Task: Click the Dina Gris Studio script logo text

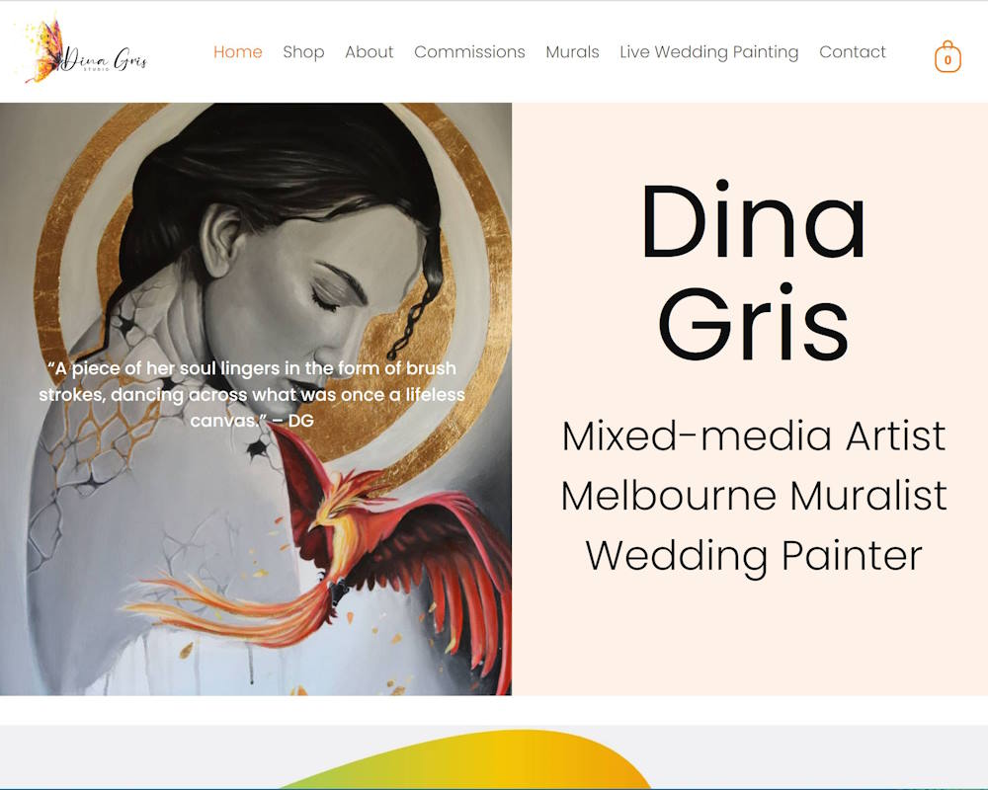Action: [105, 61]
